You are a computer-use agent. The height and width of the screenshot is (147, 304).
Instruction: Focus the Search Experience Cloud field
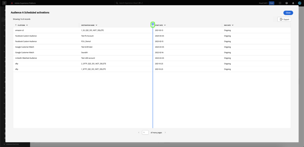(x=131, y=3)
